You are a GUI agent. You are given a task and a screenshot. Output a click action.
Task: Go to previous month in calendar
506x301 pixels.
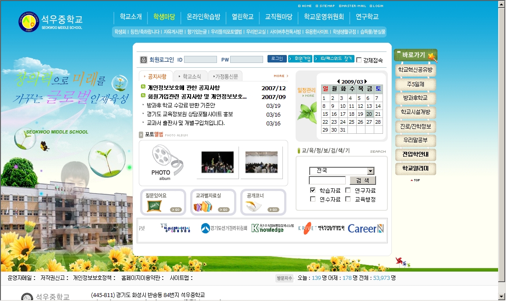(338, 81)
